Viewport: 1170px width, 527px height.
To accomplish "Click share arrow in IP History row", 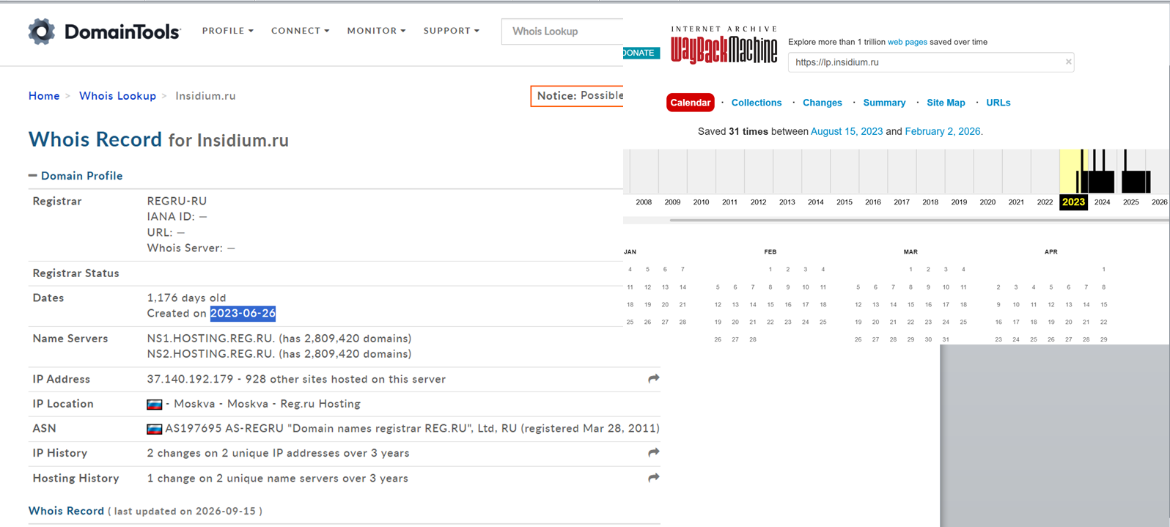I will pyautogui.click(x=654, y=453).
